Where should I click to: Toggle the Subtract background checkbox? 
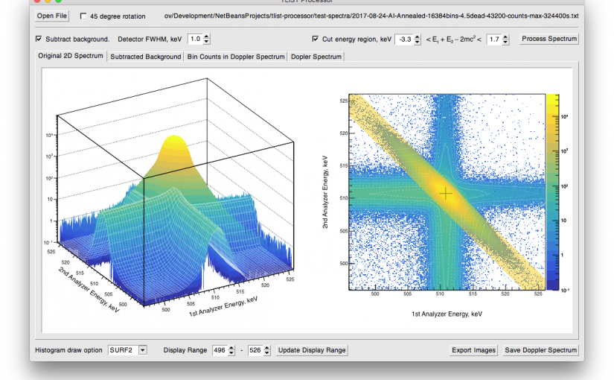[39, 39]
